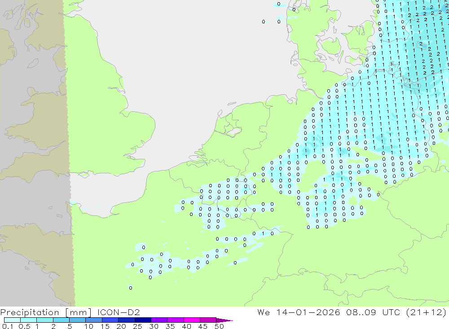Click the lightest cyan 0.1–0.5 legend swatch
The height and width of the screenshot is (329, 449).
click(x=12, y=320)
